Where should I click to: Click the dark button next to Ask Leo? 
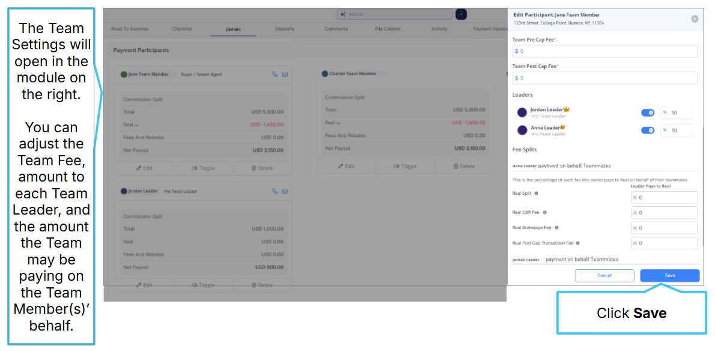click(x=461, y=14)
